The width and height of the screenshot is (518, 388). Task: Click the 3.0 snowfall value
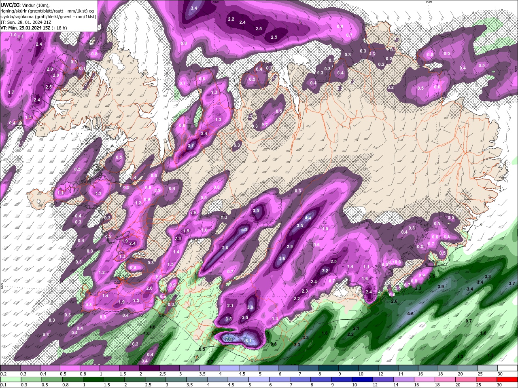click(245, 318)
